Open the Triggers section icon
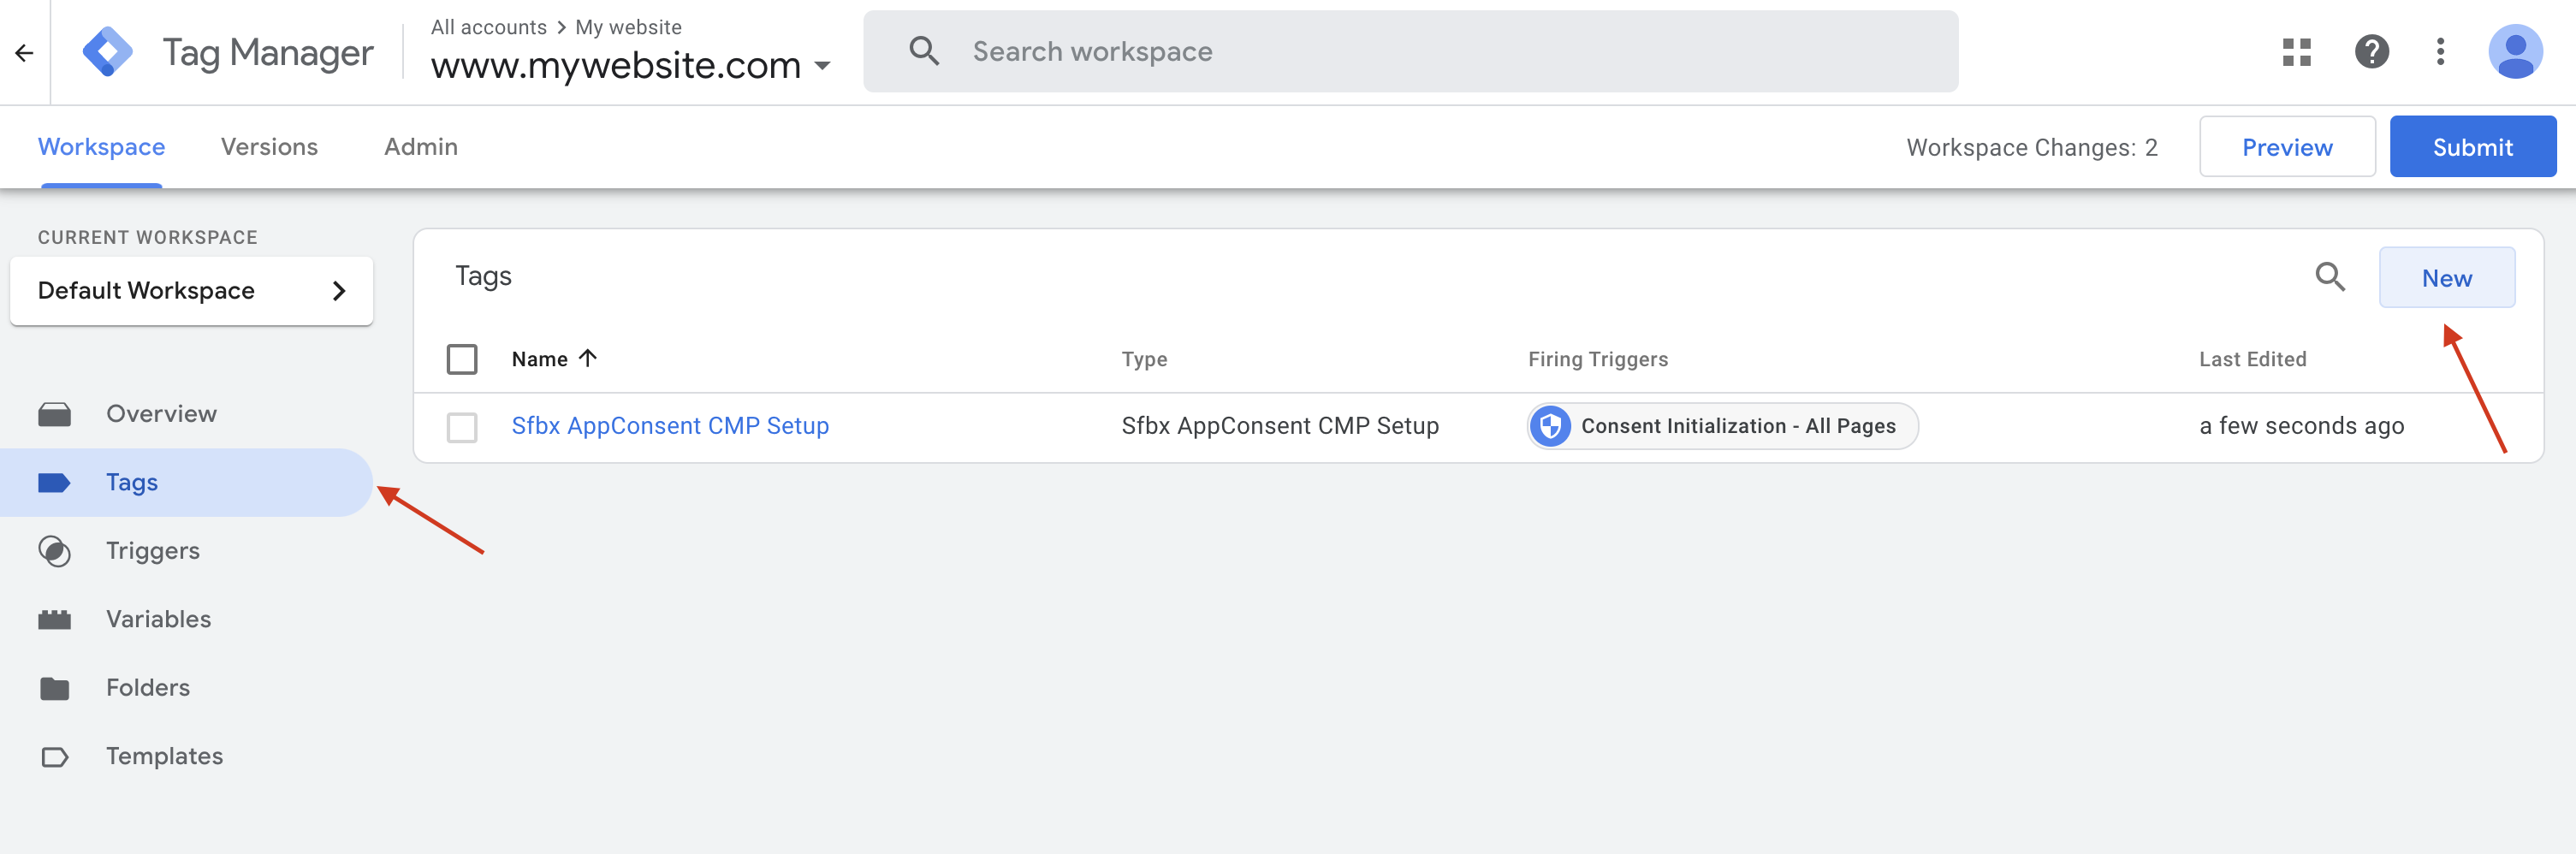This screenshot has height=854, width=2576. coord(55,550)
